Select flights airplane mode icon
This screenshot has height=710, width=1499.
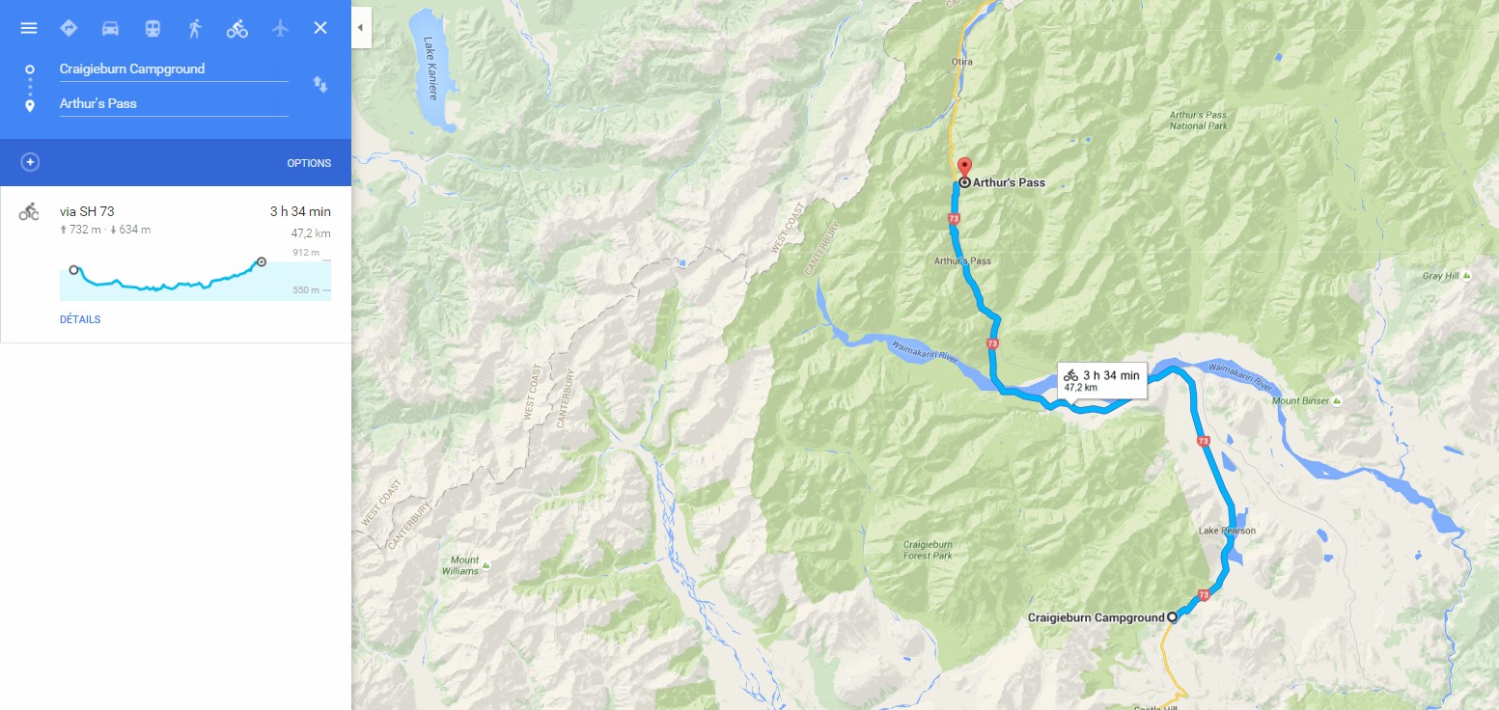pyautogui.click(x=280, y=28)
